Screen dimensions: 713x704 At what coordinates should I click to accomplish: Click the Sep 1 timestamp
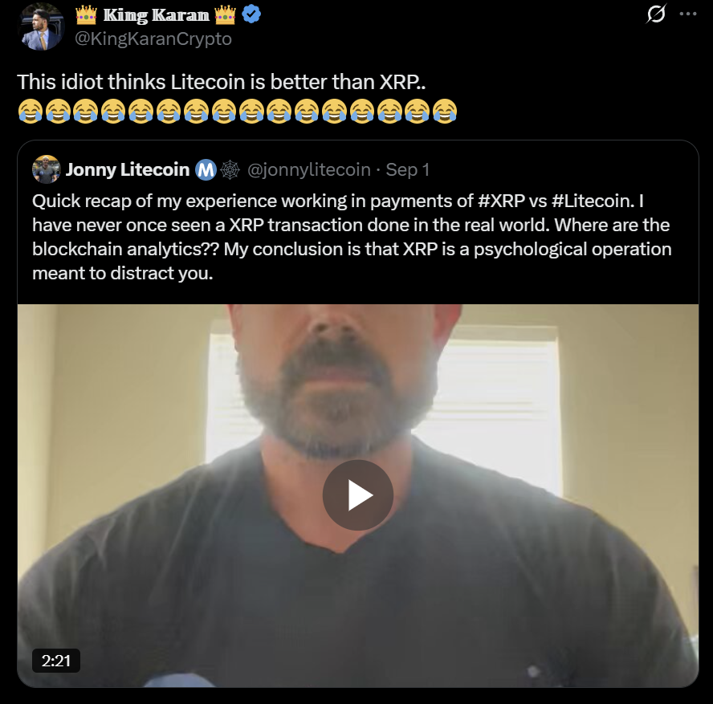point(407,169)
